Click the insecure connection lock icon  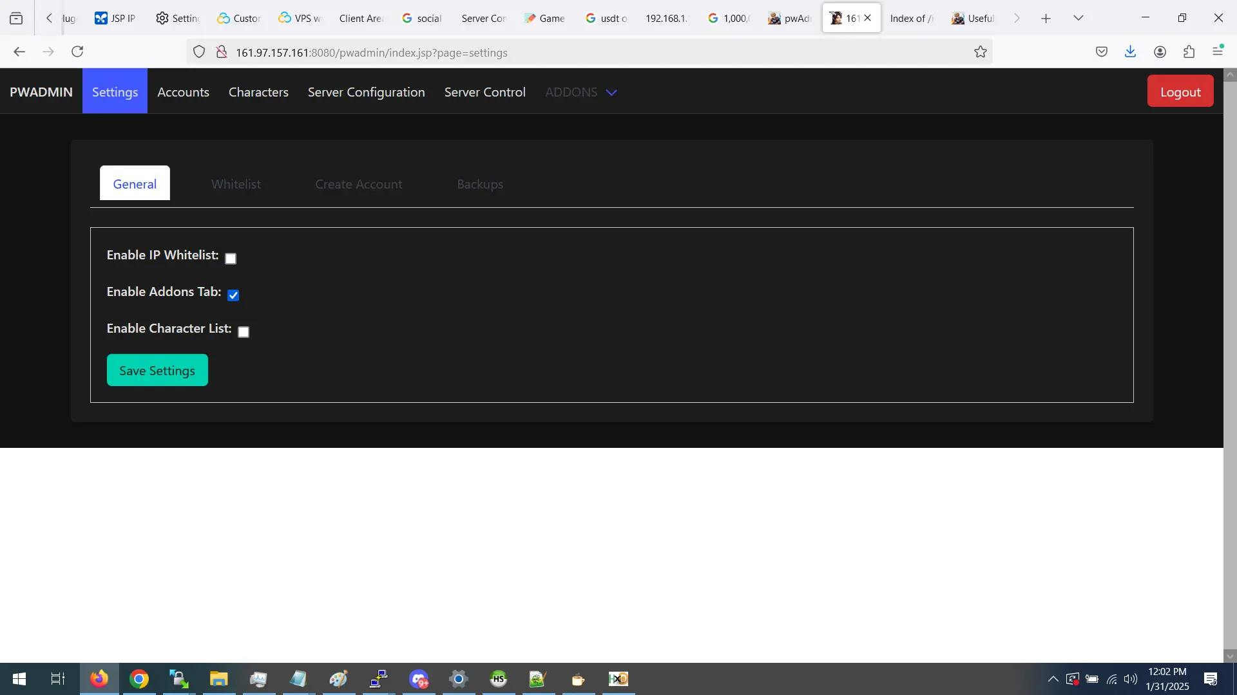coord(222,52)
